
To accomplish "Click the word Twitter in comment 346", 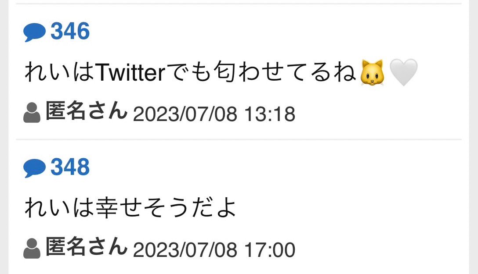I will 130,72.
